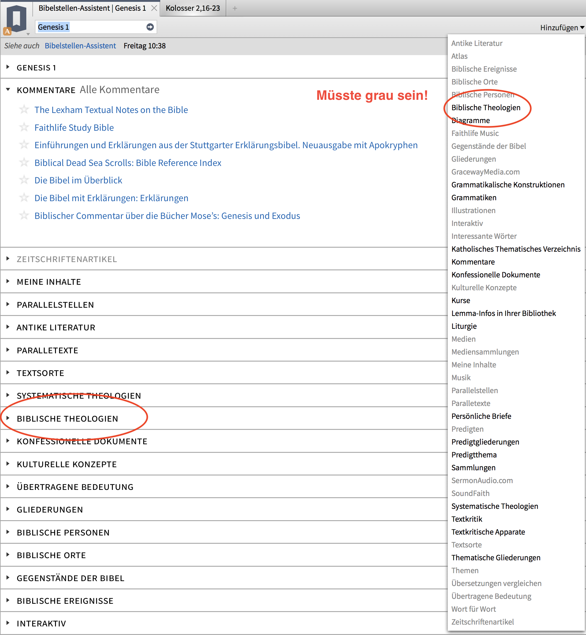
Task: Expand the Antike Literatur section
Action: (x=8, y=327)
